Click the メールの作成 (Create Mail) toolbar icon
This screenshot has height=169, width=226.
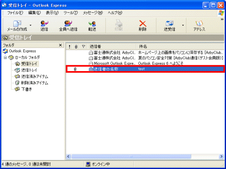(x=17, y=23)
